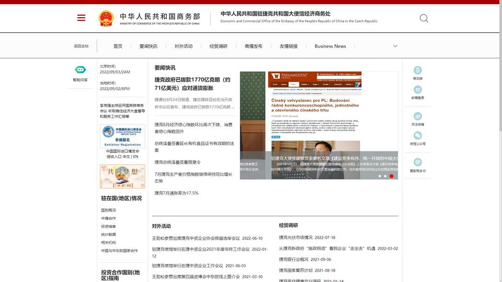502x282 pixels.
Task: Expand the navigation bar chevron
Action: 395,46
